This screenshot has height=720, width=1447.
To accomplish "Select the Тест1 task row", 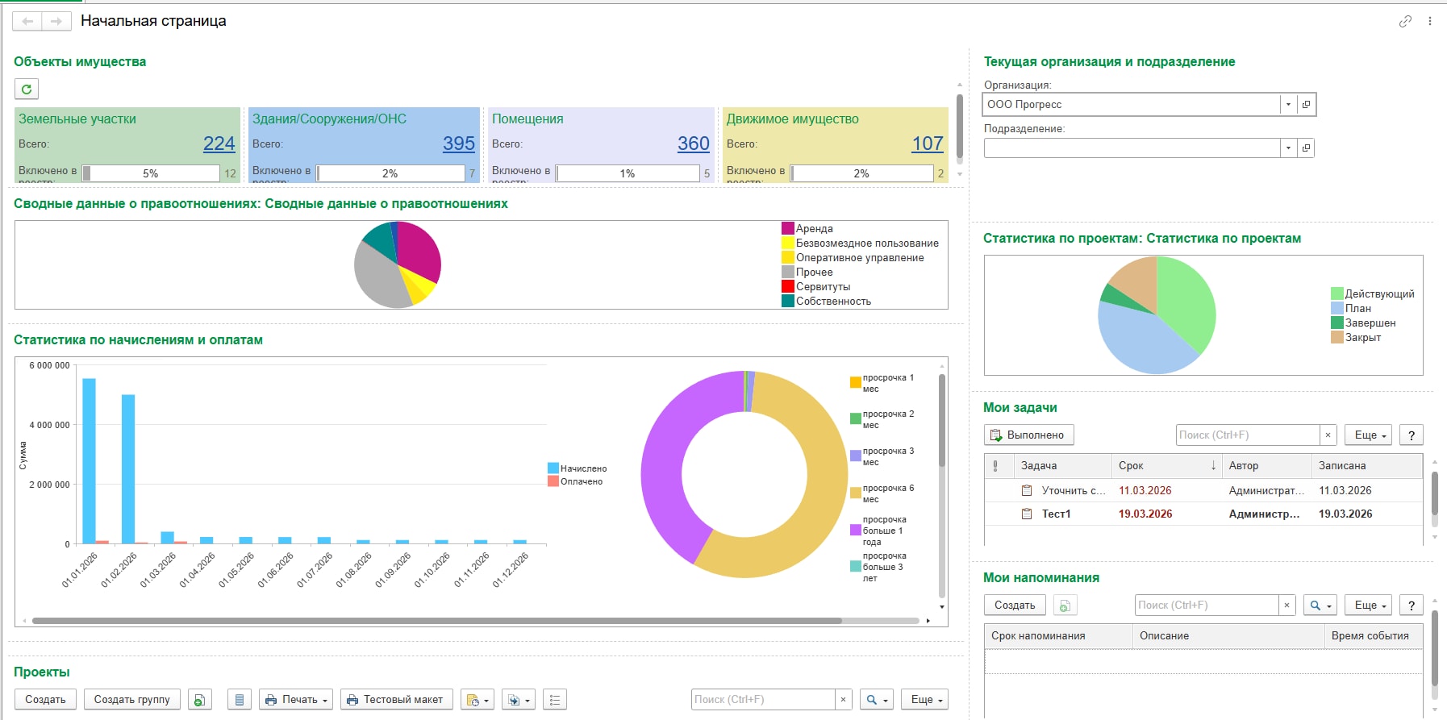I will click(x=1203, y=514).
